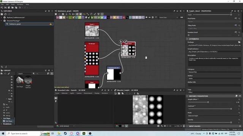Click the output connector of Clouds 1 node

99,29
